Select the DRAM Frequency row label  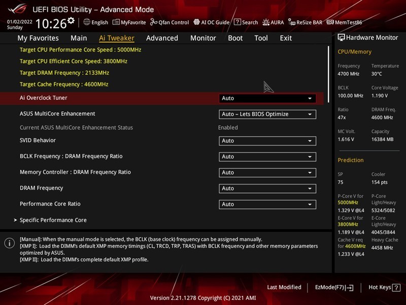point(42,188)
